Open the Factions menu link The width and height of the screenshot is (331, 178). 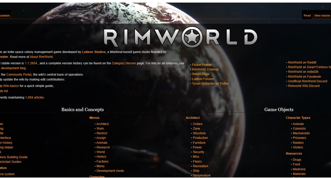pos(102,162)
